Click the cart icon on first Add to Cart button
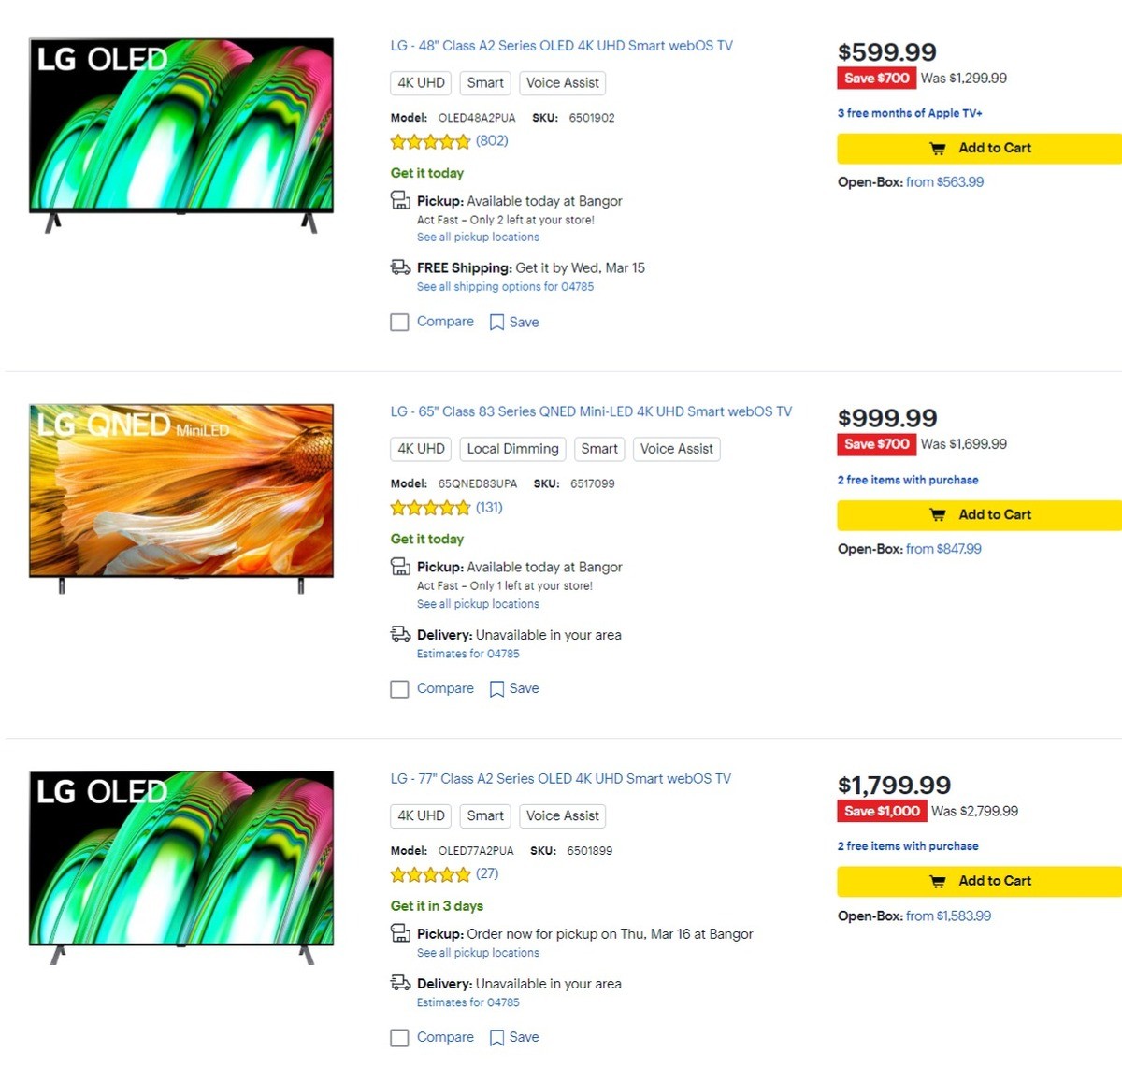 coord(936,148)
